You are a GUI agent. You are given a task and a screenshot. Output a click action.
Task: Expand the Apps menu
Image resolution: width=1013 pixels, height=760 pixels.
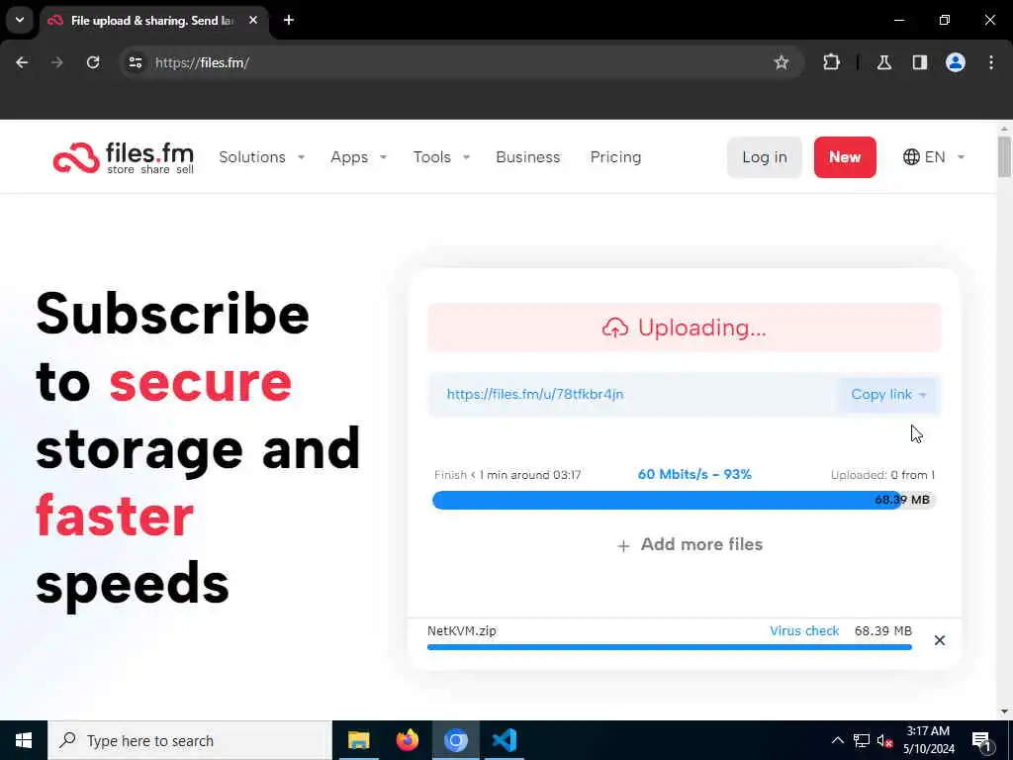(x=358, y=157)
